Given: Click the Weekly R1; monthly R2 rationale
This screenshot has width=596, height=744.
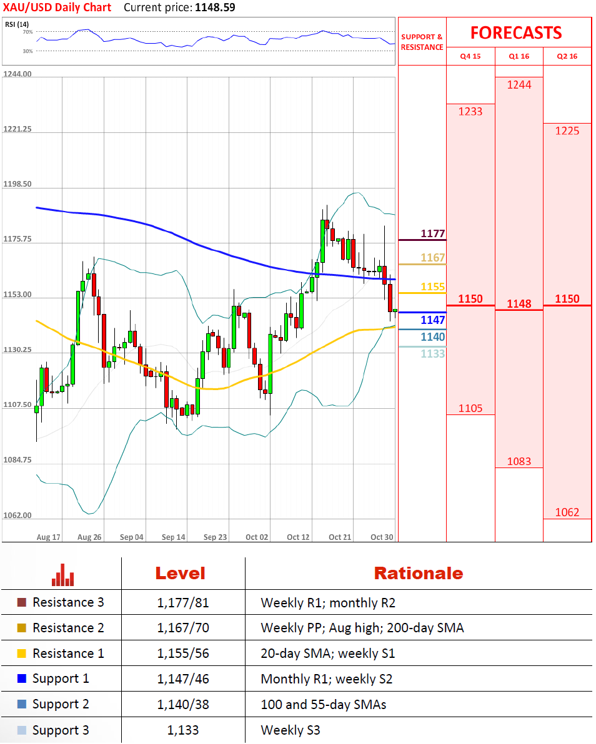Looking at the screenshot, I should pyautogui.click(x=328, y=603).
